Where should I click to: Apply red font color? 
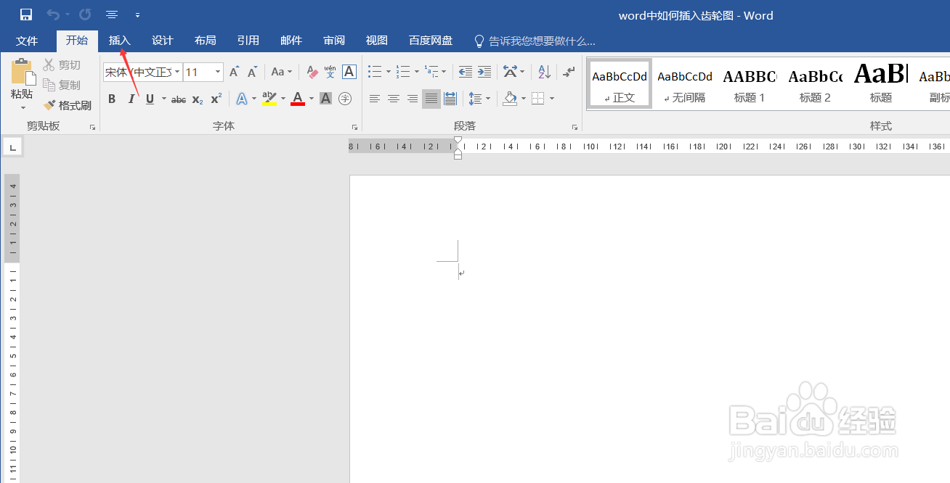pos(297,99)
